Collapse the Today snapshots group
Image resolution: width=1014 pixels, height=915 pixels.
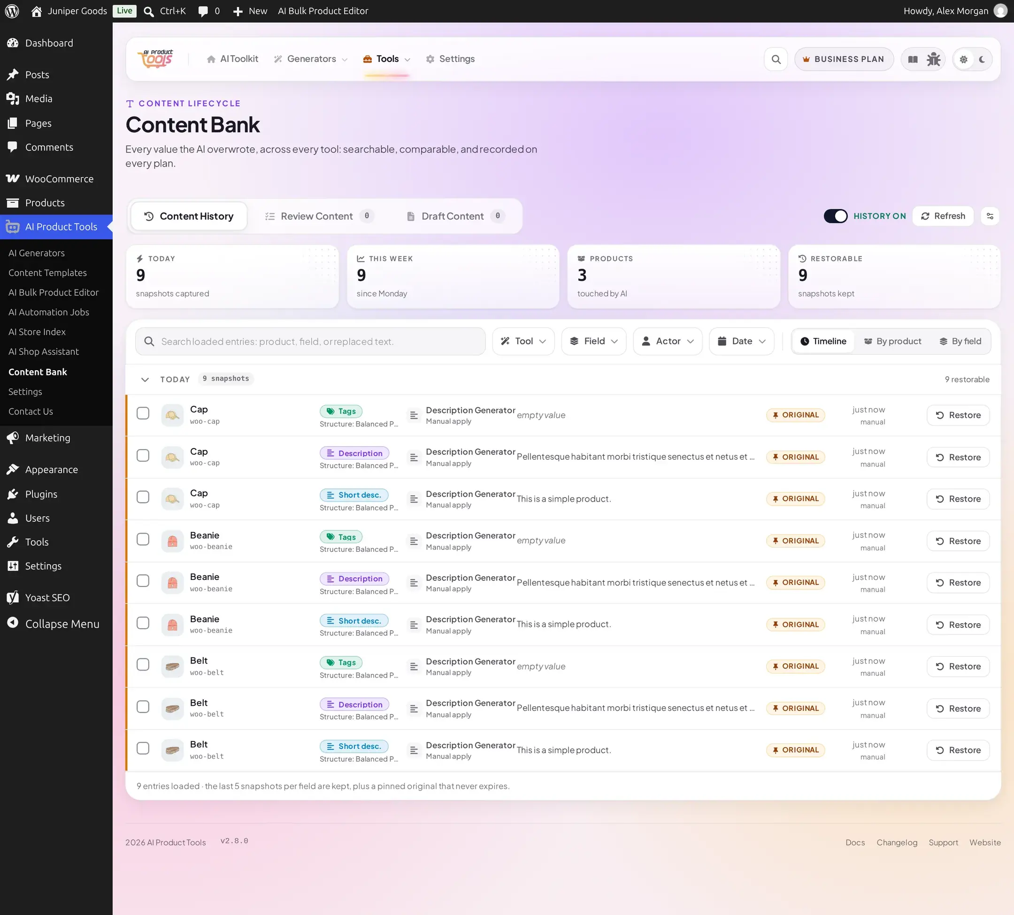(x=145, y=380)
